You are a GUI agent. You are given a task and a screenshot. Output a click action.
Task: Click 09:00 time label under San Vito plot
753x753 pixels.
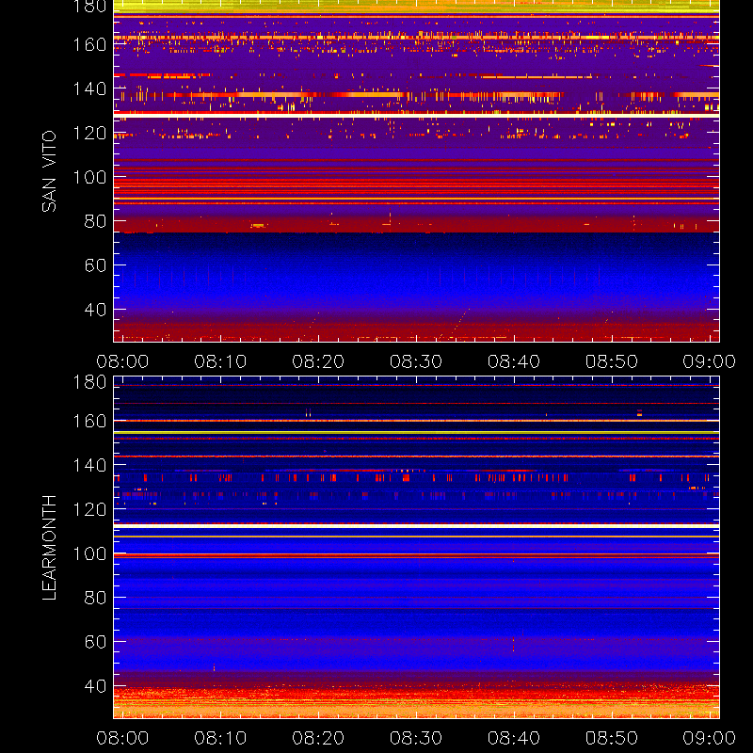(x=710, y=361)
